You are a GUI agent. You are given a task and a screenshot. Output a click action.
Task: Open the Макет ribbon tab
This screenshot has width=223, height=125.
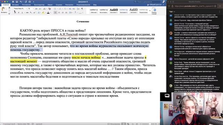50,5
